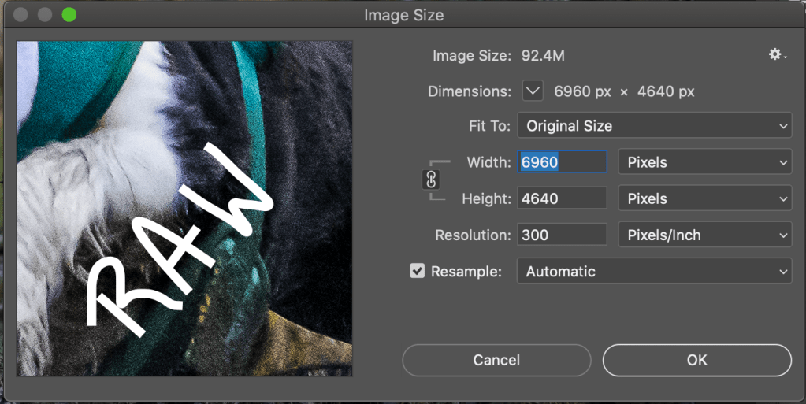The image size is (806, 404).
Task: Click the green zoom window button
Action: pyautogui.click(x=69, y=14)
